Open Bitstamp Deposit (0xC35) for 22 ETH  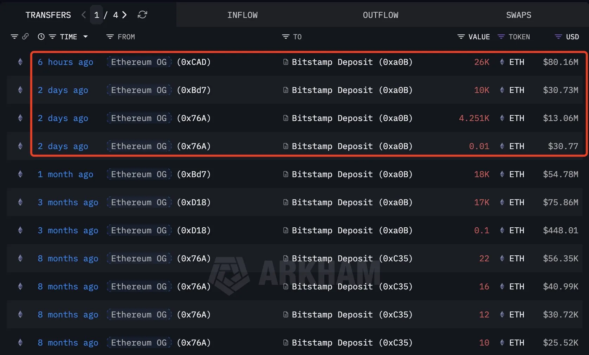pos(352,259)
